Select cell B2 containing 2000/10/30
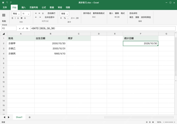Image resolution: width=177 pixels, height=124 pixels. click(x=50, y=43)
